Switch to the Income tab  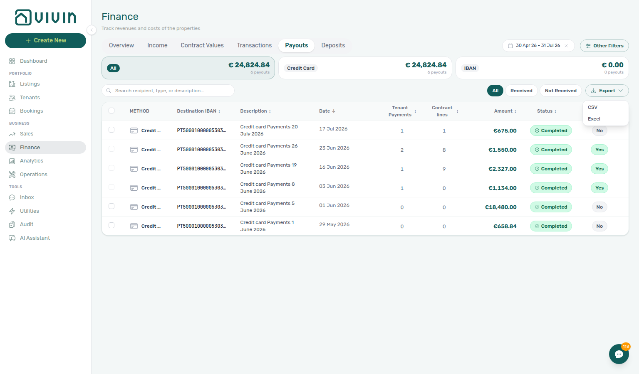[x=157, y=45]
